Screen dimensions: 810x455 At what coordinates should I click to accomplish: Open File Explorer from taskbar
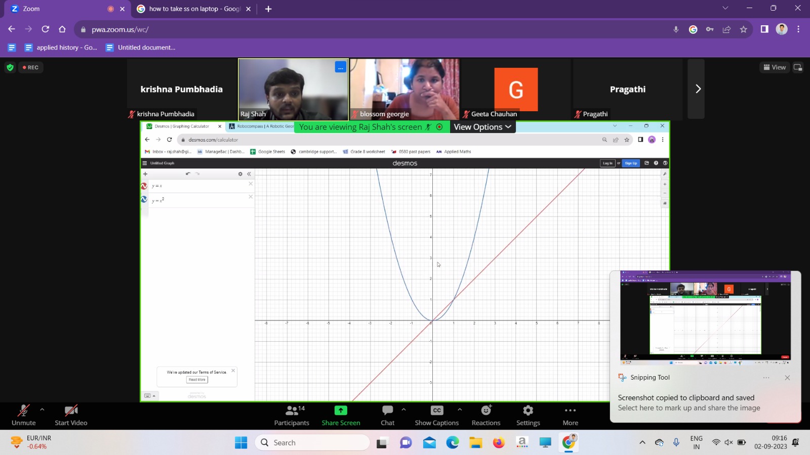click(x=475, y=443)
